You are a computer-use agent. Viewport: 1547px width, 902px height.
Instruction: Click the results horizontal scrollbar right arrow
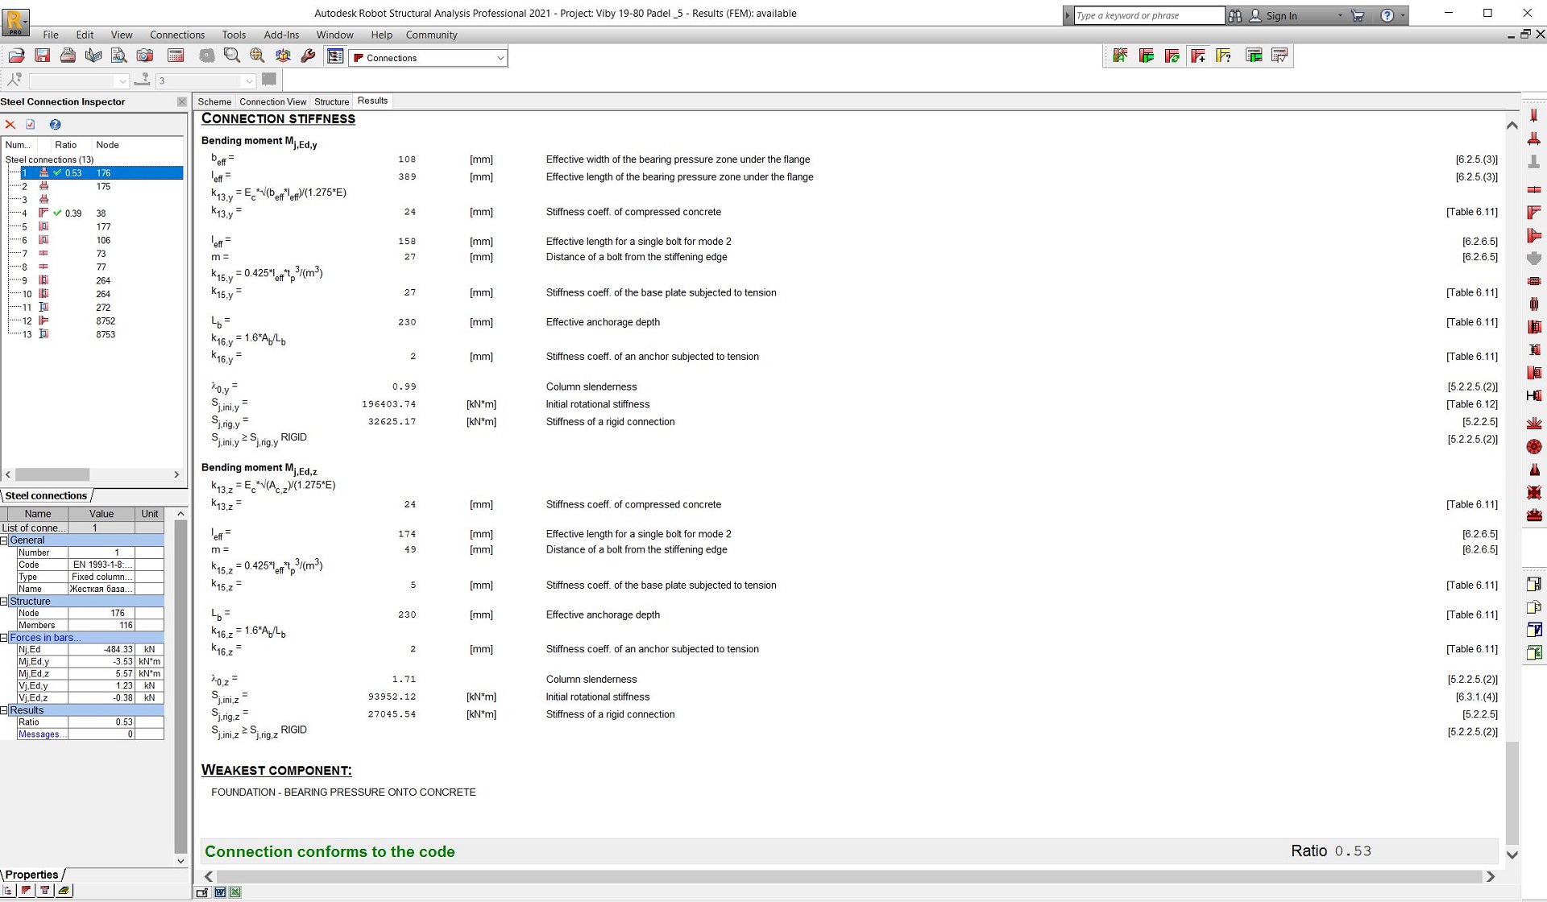1491,876
